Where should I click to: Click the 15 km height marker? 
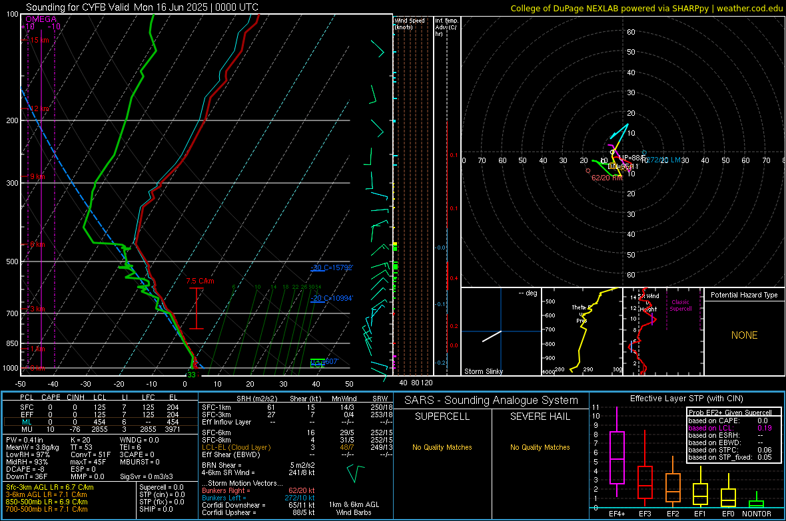tap(39, 40)
